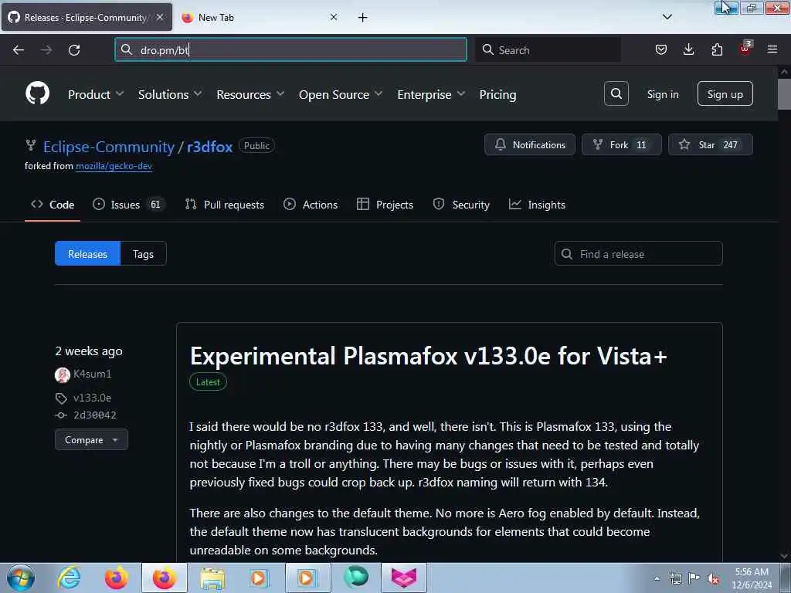Open Windows Explorer folder in taskbar
The width and height of the screenshot is (791, 593).
(212, 578)
